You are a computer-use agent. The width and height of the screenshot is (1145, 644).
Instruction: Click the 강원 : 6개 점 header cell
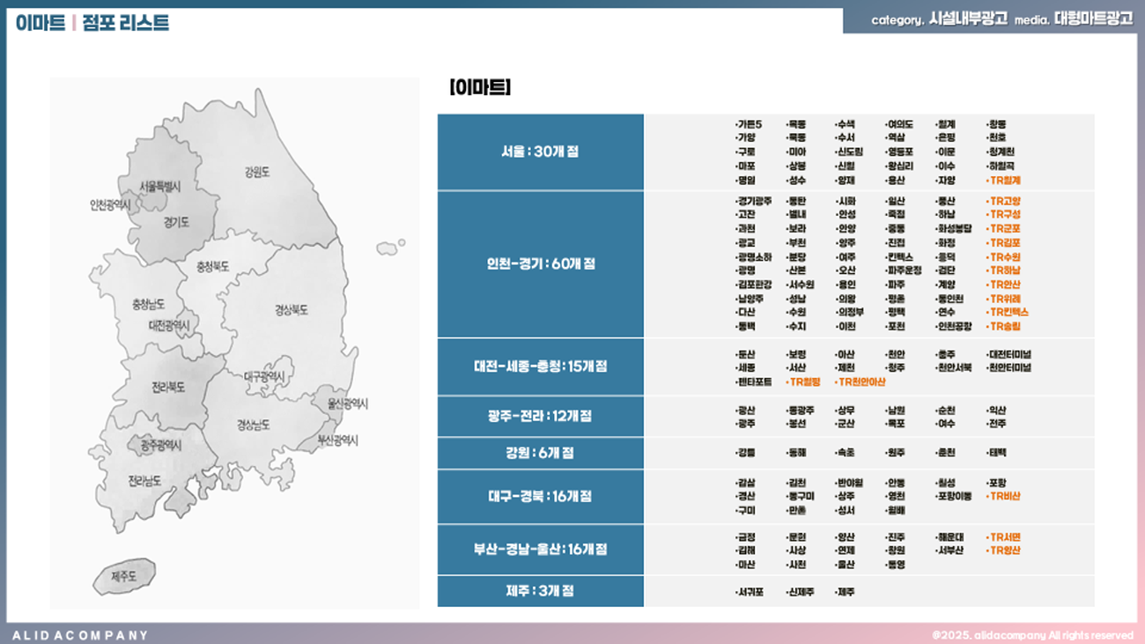point(540,453)
